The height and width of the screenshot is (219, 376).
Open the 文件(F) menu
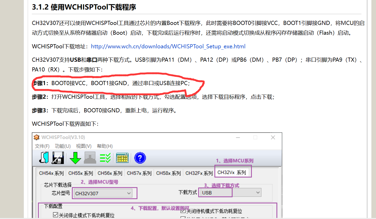pyautogui.click(x=42, y=146)
